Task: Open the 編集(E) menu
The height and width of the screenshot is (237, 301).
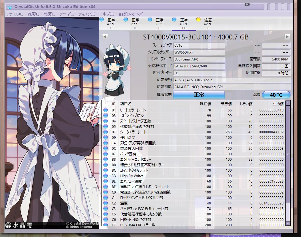Action: (x=33, y=14)
